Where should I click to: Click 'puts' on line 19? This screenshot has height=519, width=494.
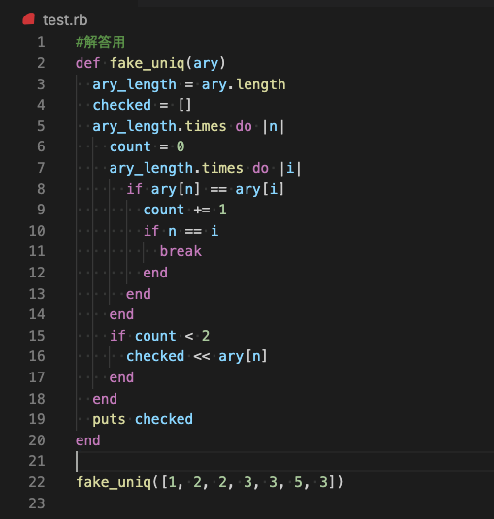pos(109,419)
